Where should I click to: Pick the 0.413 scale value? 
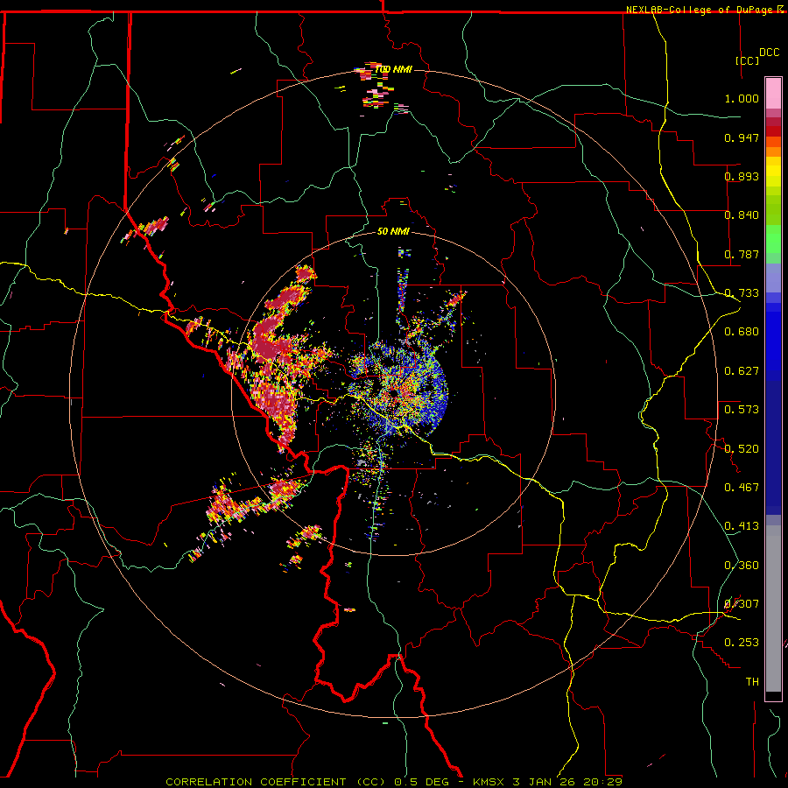(x=742, y=526)
